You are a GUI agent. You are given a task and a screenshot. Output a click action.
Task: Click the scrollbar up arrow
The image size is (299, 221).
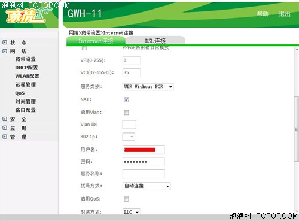click(x=297, y=49)
